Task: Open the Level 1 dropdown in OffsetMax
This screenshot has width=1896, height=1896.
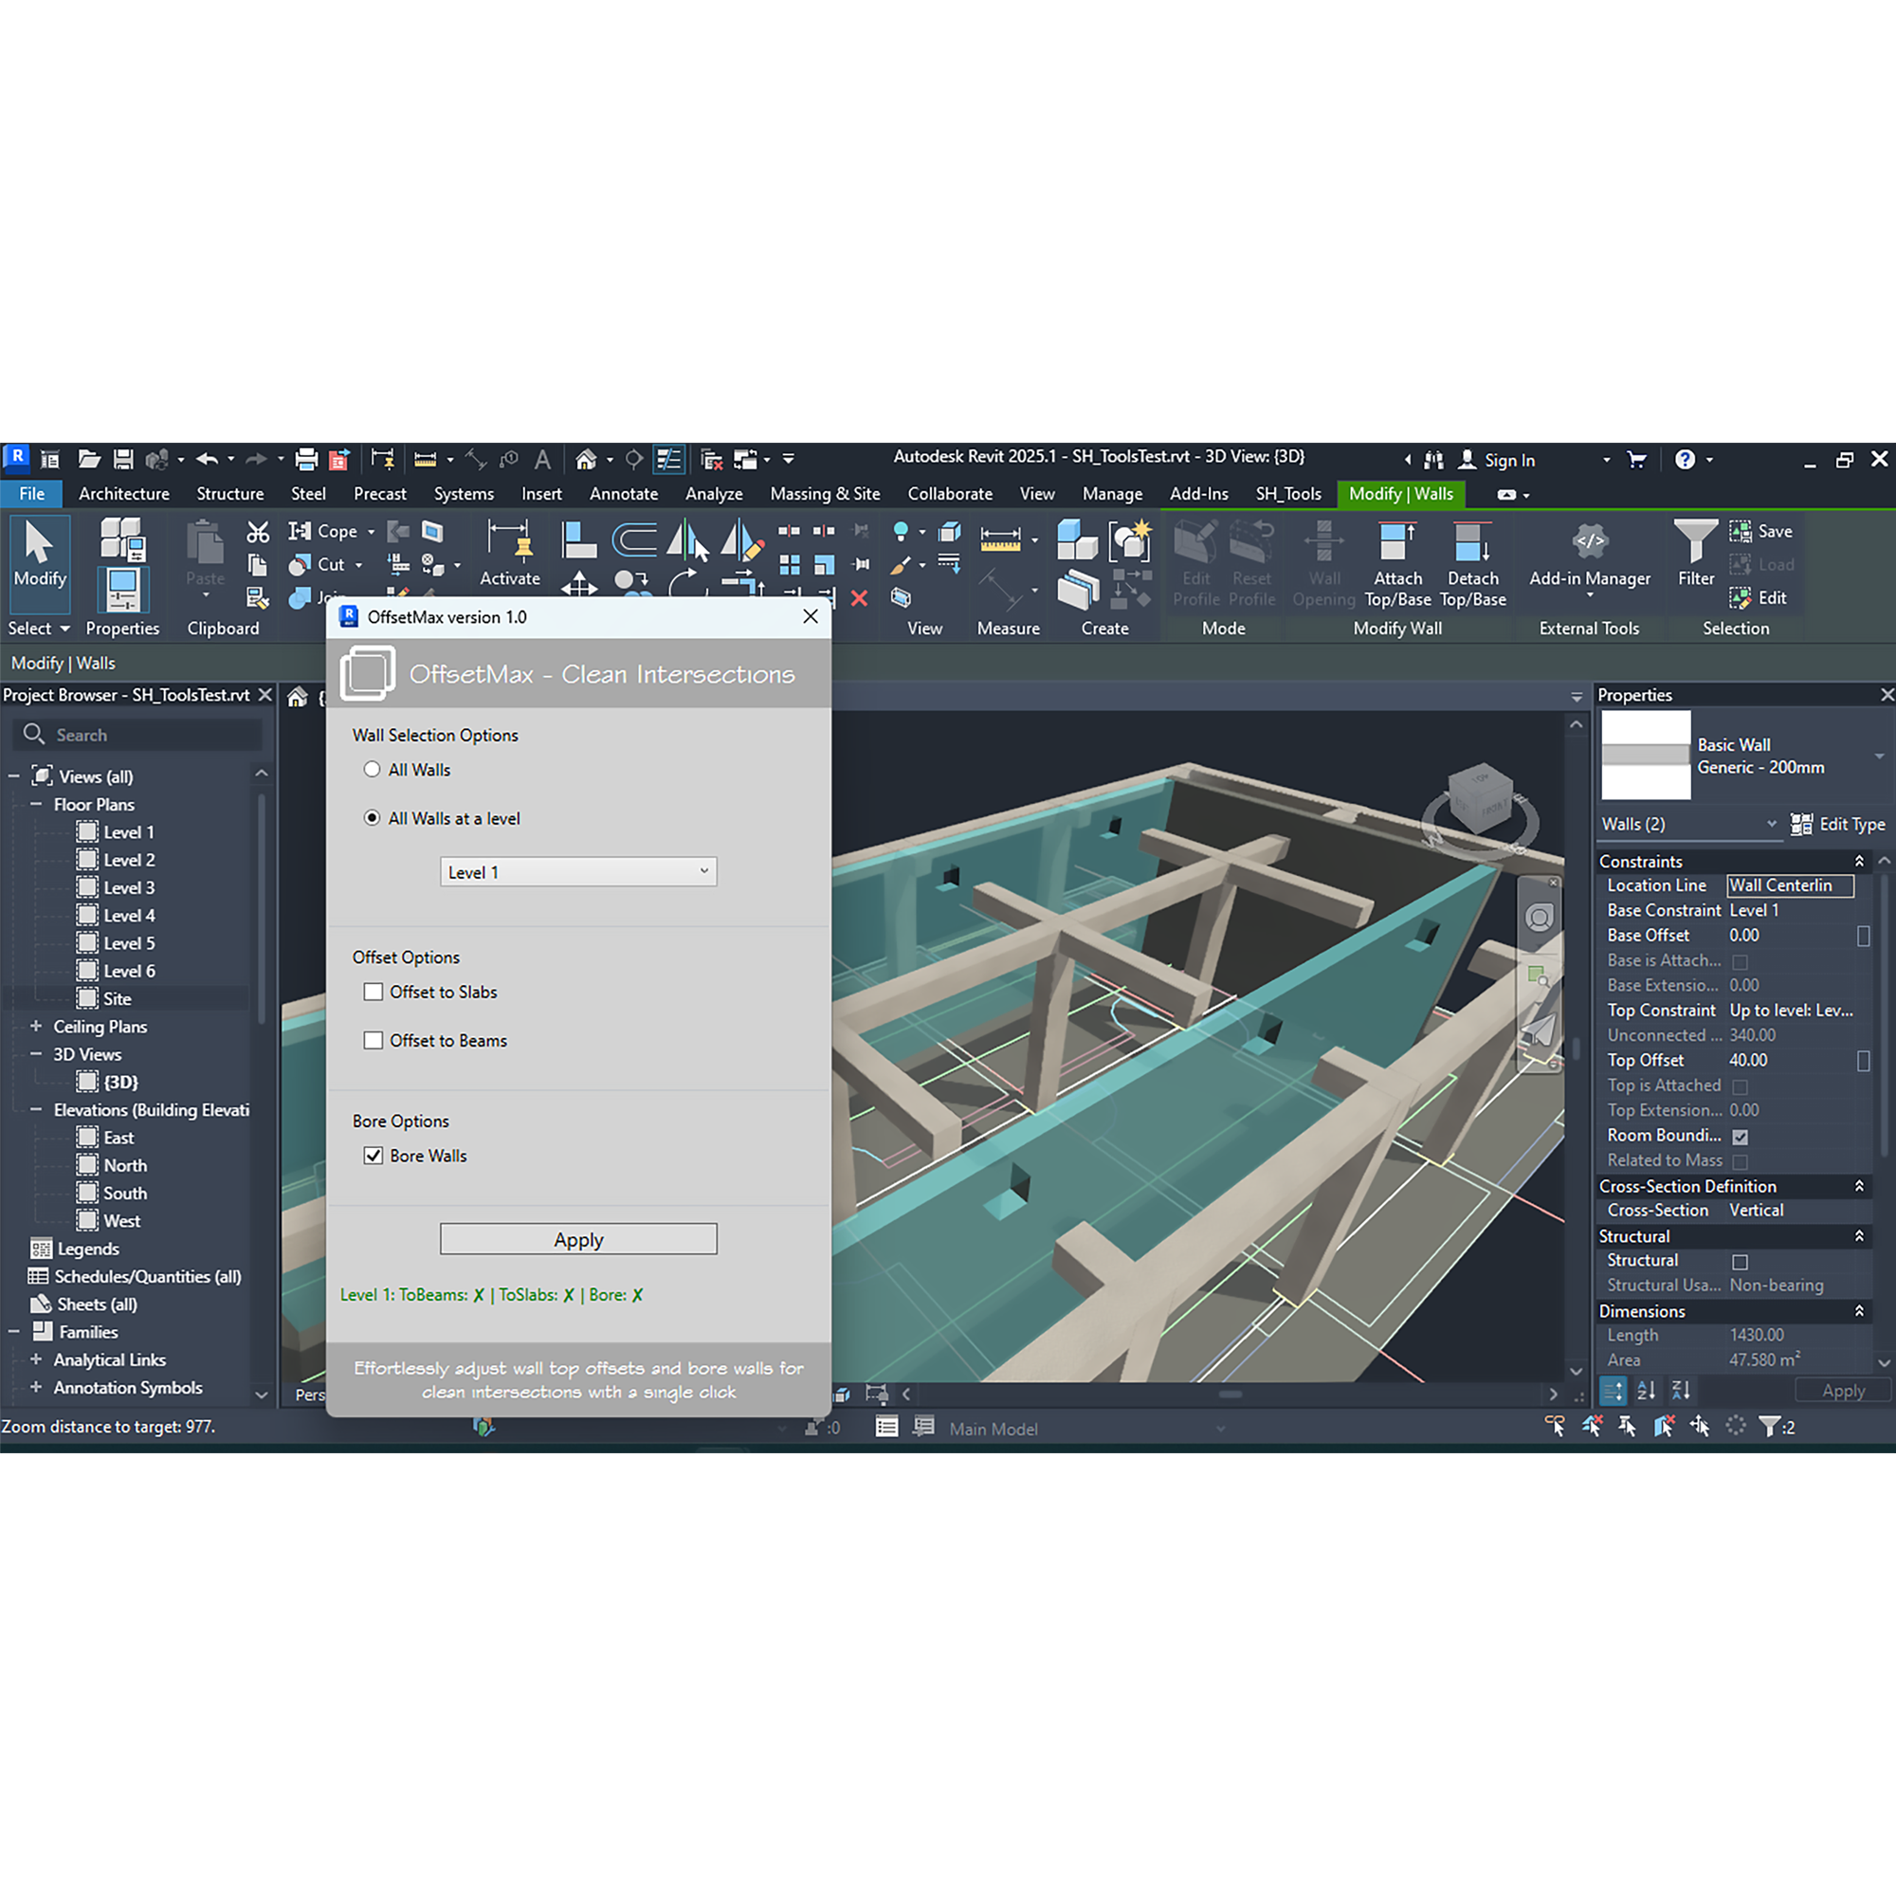Action: [x=578, y=871]
